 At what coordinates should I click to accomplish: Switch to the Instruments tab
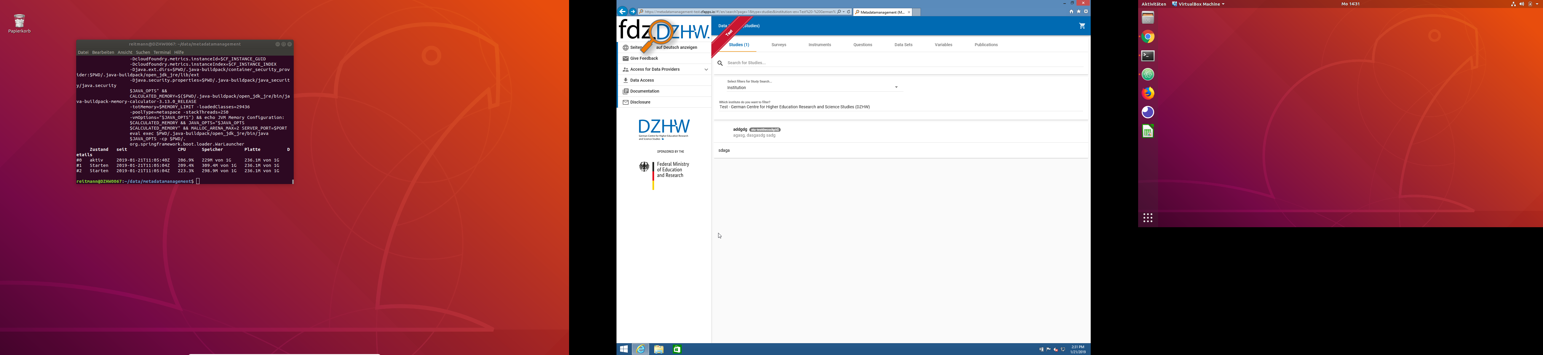(x=820, y=45)
